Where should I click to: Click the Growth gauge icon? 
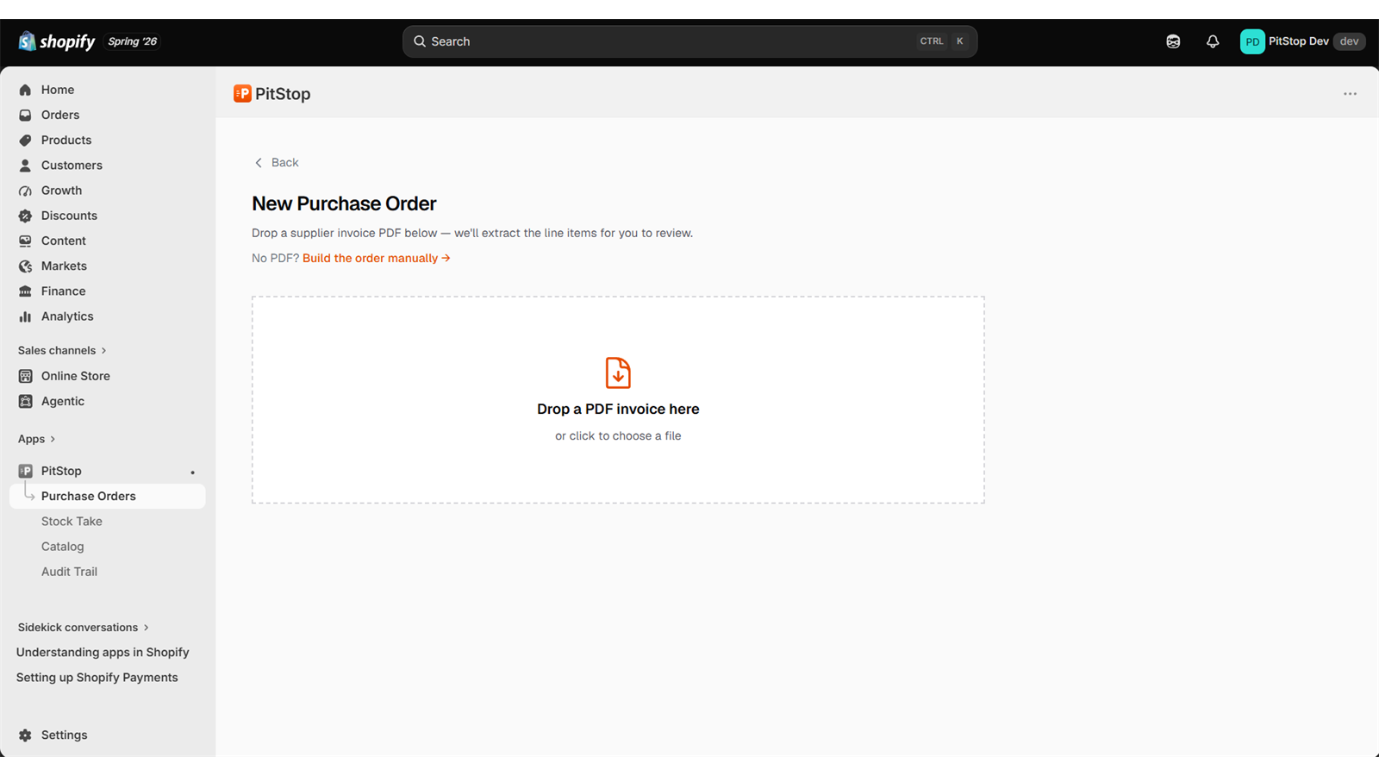click(x=25, y=191)
